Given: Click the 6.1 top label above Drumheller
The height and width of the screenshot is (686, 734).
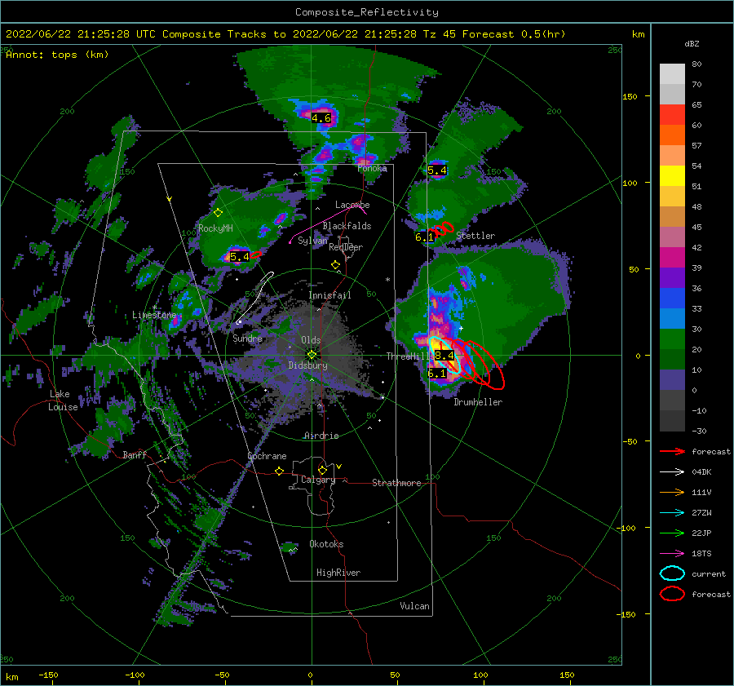Looking at the screenshot, I should click(x=437, y=374).
